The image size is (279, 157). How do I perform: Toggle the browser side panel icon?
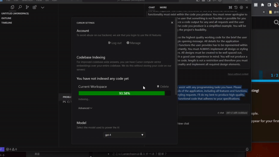pyautogui.click(x=269, y=5)
